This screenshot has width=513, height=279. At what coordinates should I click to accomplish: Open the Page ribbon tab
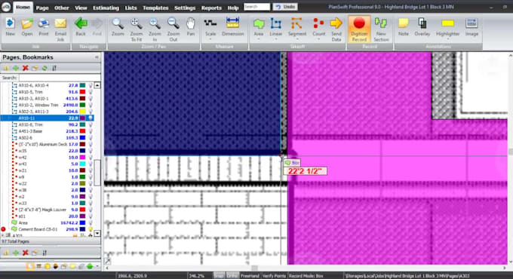pyautogui.click(x=42, y=8)
